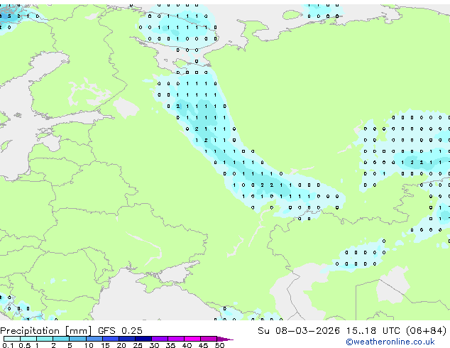This screenshot has height=348, width=450.
Task: Pick the 45 to 50 mm legend swatch
Action: [x=209, y=339]
